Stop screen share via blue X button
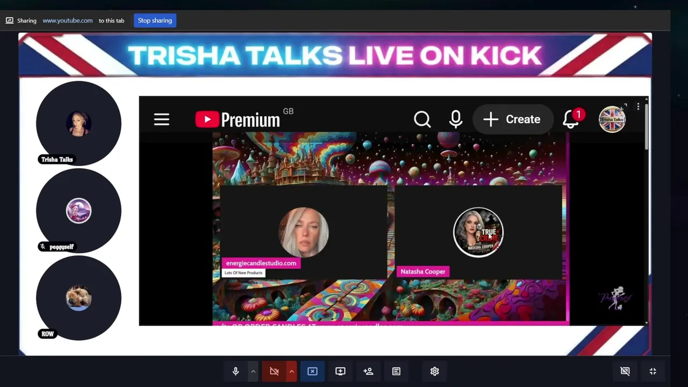688x387 pixels. (312, 371)
